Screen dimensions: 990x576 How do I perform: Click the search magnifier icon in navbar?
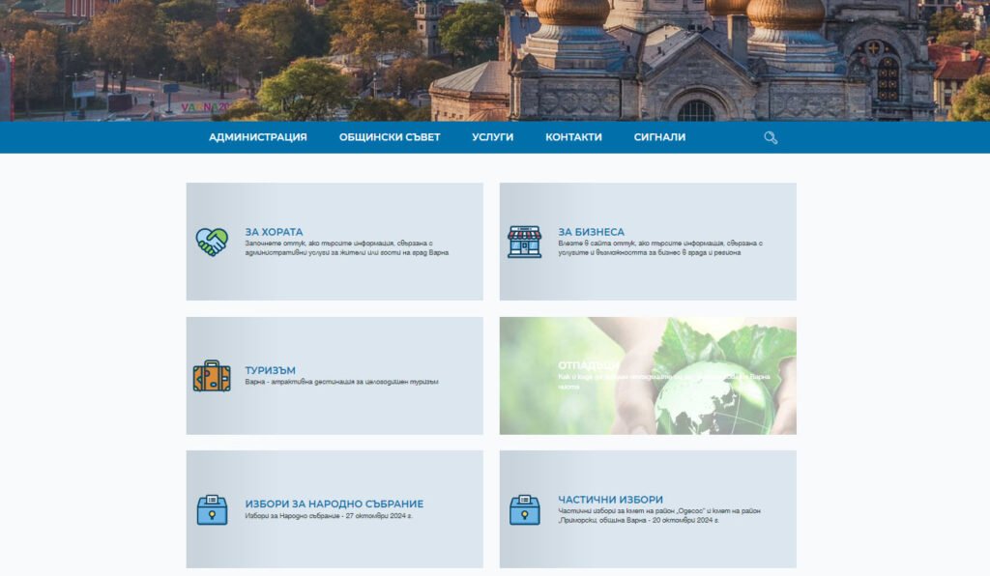(771, 137)
